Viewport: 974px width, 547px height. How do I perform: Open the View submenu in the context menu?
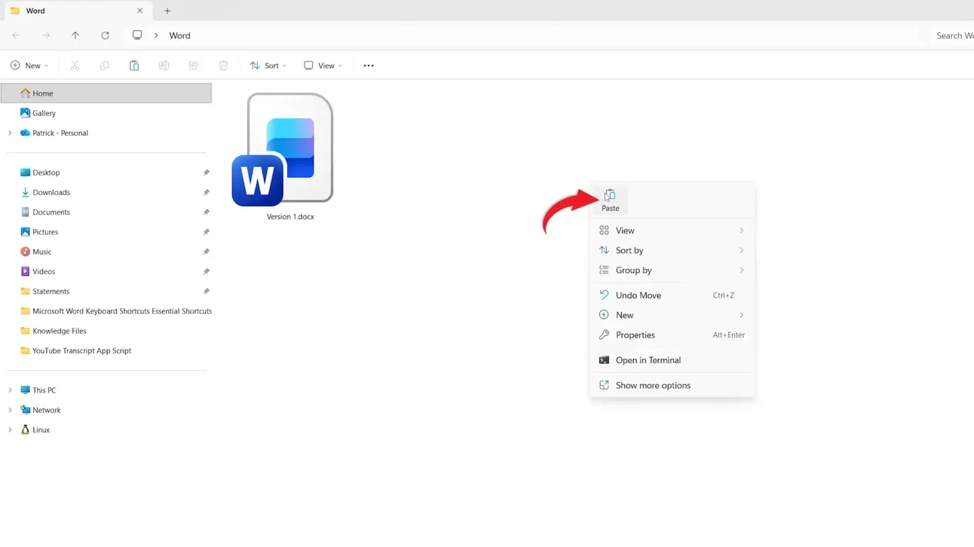[x=672, y=231]
